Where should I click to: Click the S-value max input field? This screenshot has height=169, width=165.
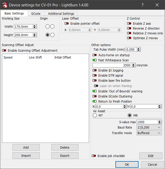(x=147, y=122)
